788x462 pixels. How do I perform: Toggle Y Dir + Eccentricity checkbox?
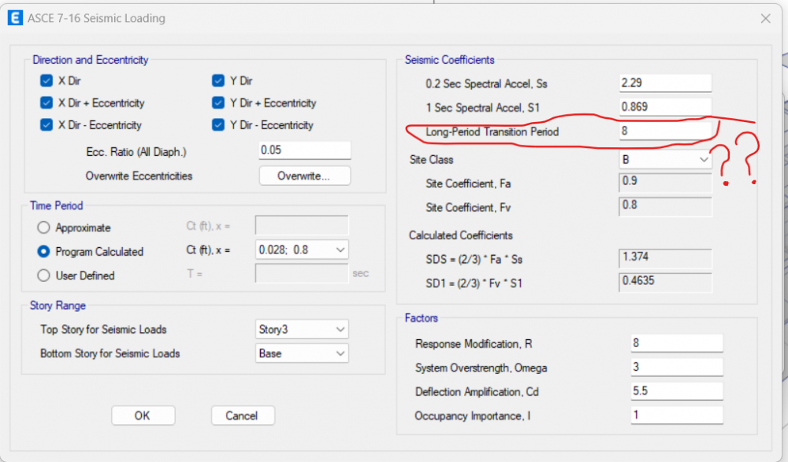pos(218,103)
